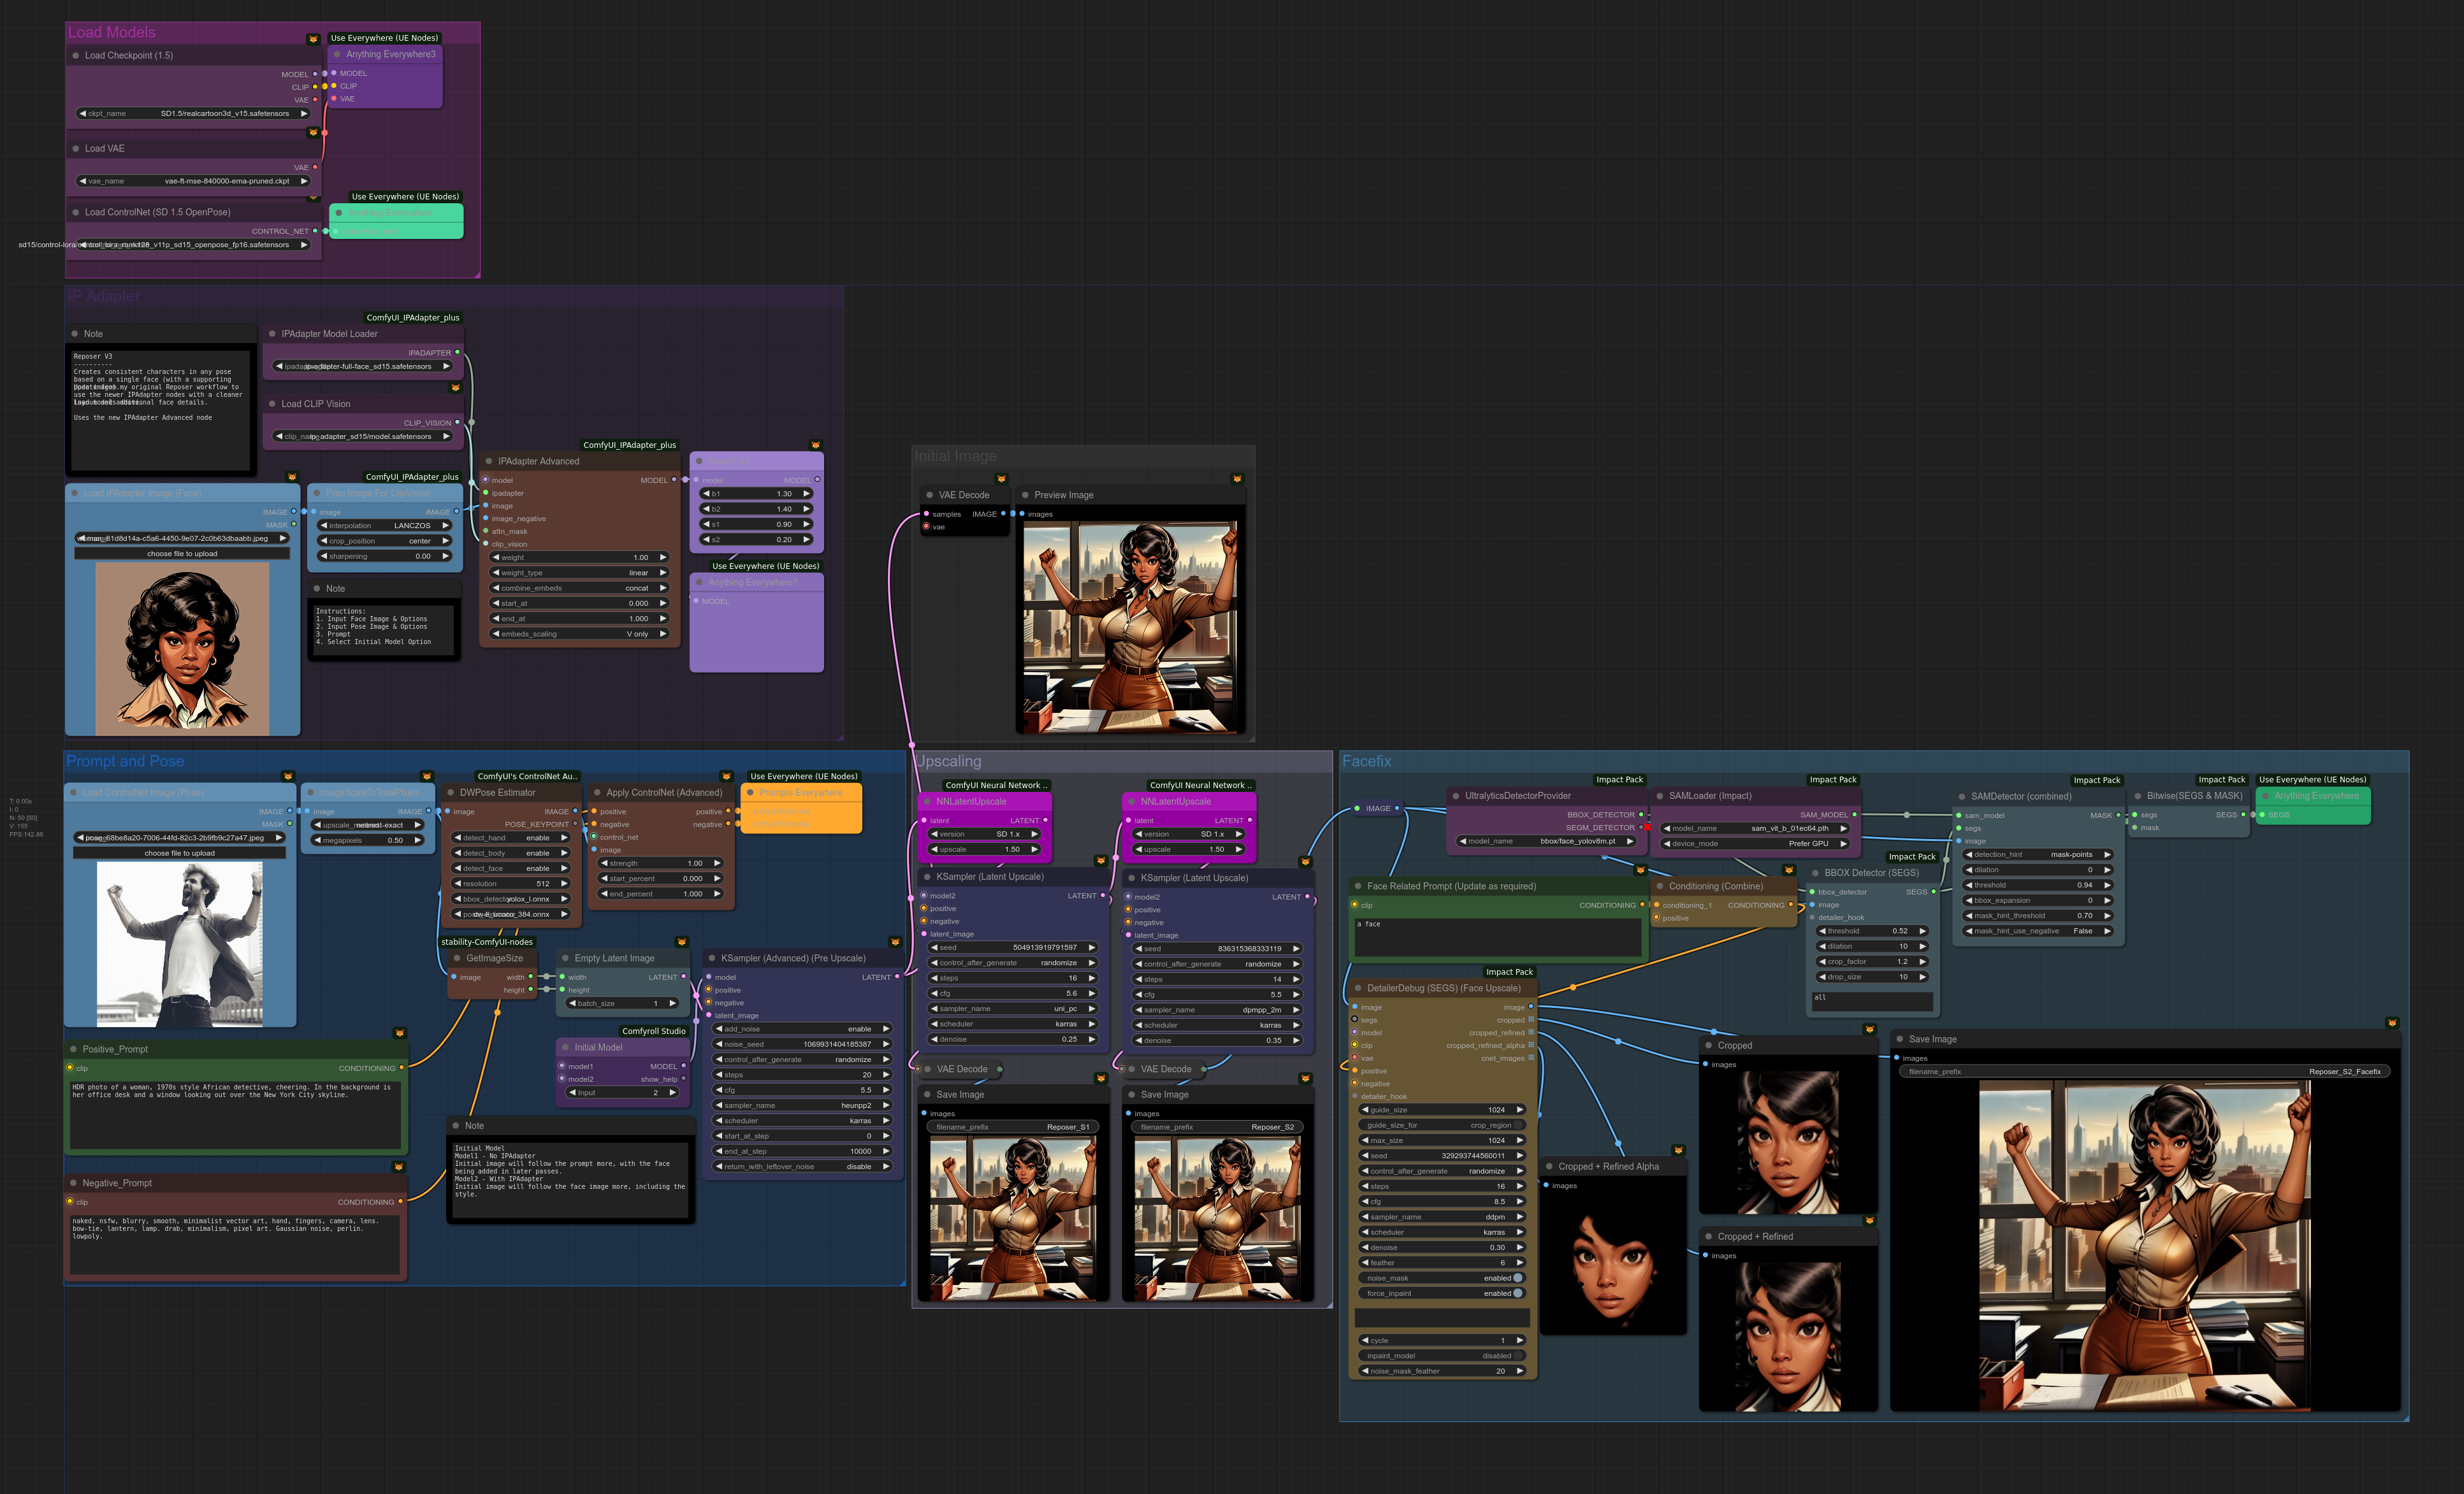Click fox badge above Load Checkpoint node

pos(313,39)
